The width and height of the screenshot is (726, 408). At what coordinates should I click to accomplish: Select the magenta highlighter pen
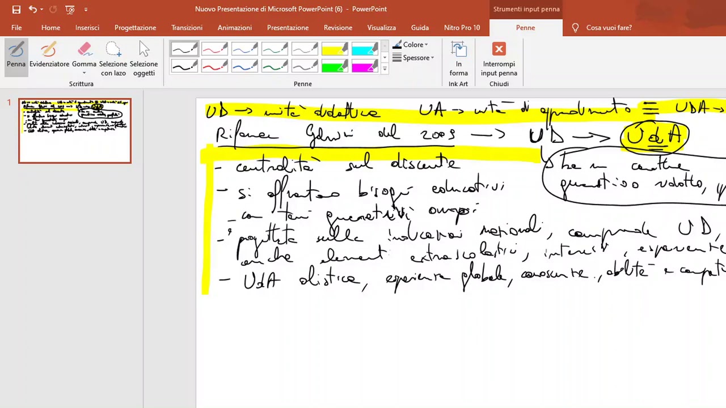tap(365, 66)
